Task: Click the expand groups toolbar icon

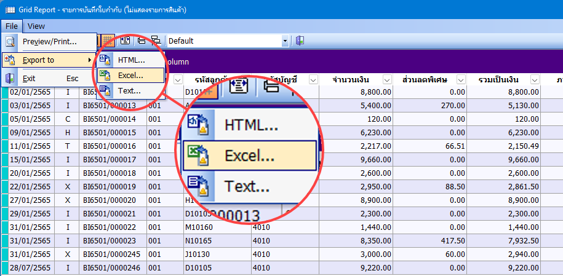Action: 155,41
